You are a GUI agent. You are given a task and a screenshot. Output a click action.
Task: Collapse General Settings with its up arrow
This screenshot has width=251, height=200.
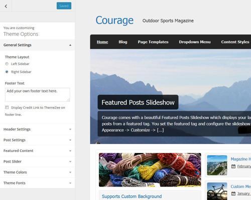[70, 45]
